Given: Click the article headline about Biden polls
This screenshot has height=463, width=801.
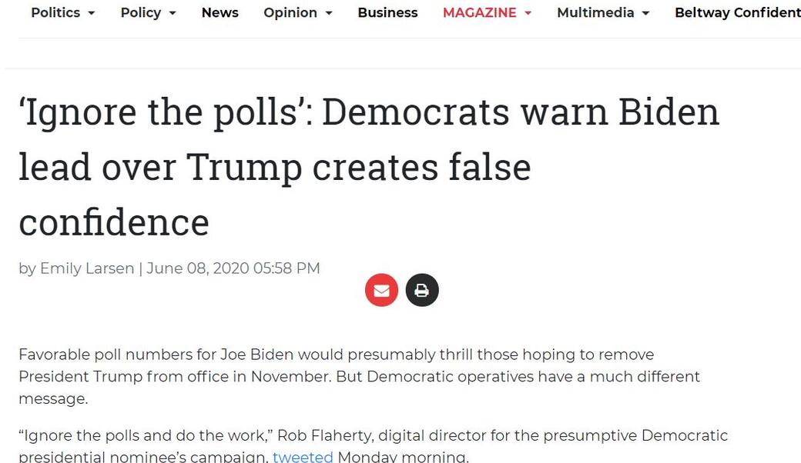Looking at the screenshot, I should (x=369, y=167).
